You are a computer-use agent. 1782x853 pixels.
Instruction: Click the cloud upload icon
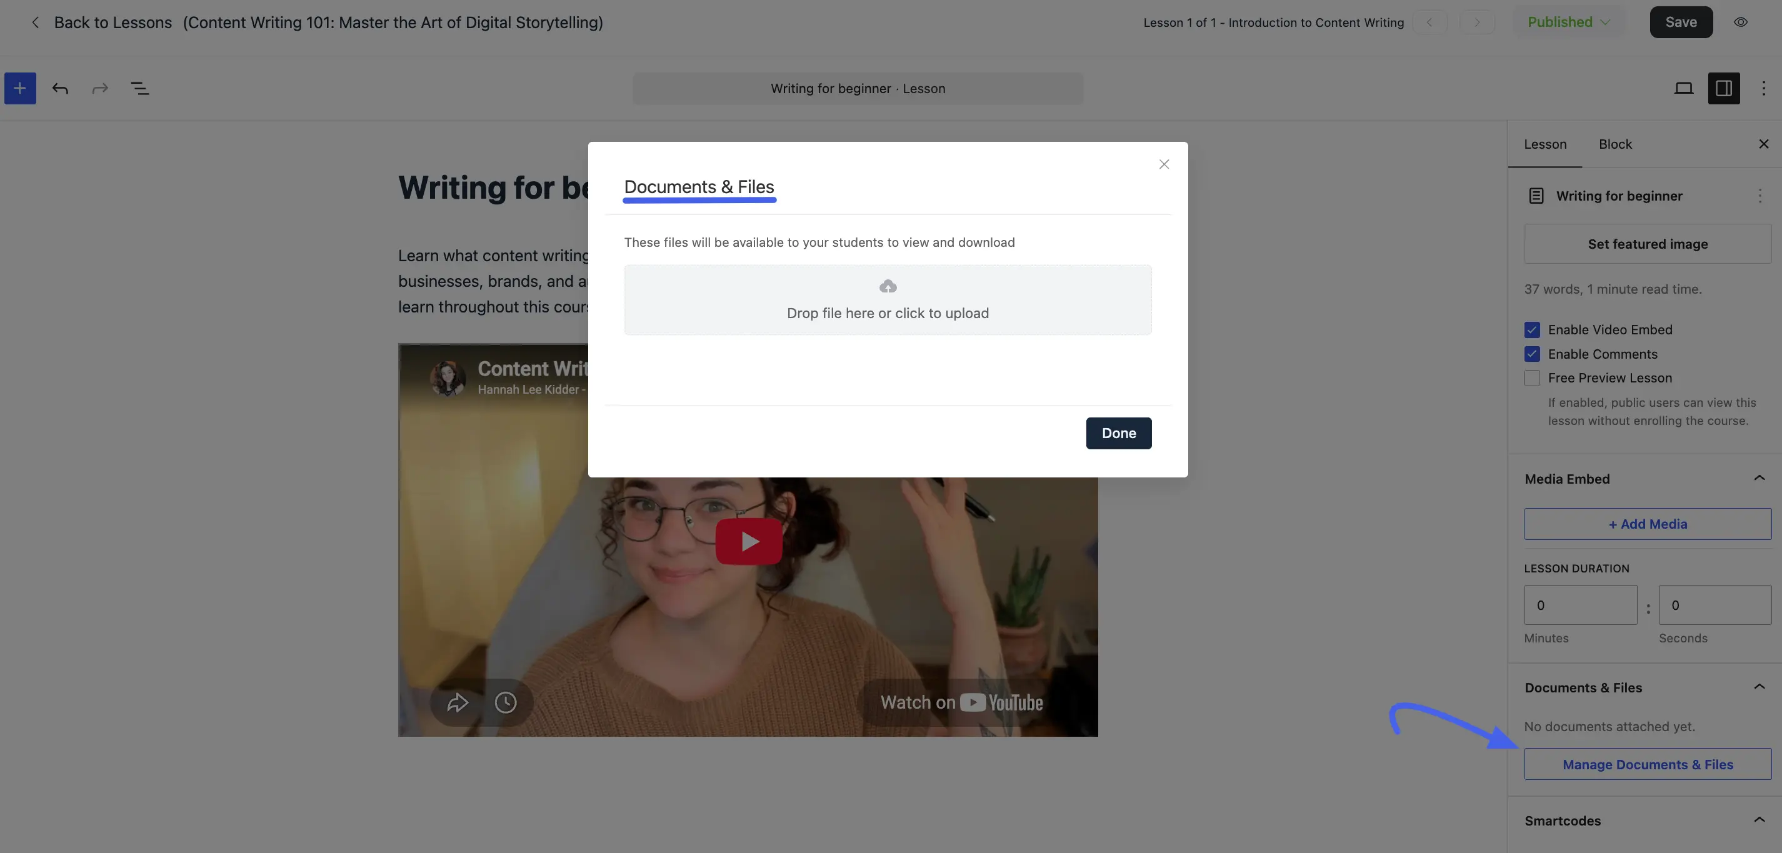(x=888, y=286)
